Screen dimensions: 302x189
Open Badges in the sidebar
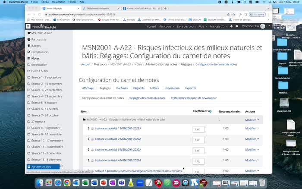coord(35,46)
